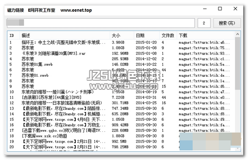Click date cell 2014-10-22

(x=146, y=65)
